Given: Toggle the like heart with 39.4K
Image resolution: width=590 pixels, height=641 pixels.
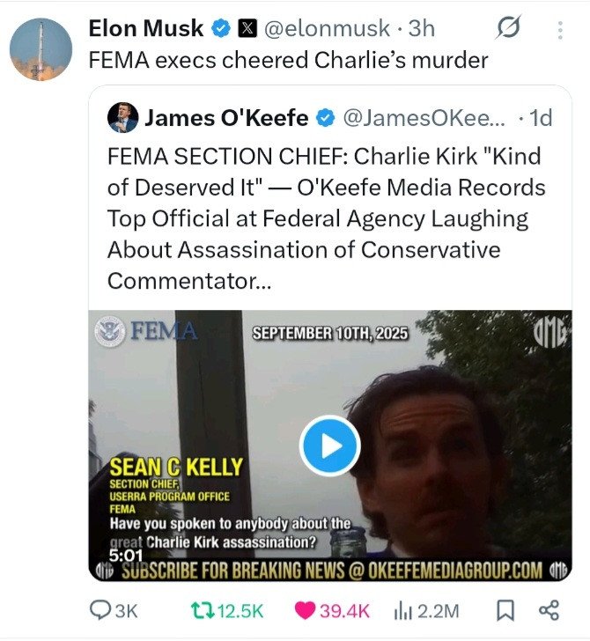Looking at the screenshot, I should tap(306, 610).
